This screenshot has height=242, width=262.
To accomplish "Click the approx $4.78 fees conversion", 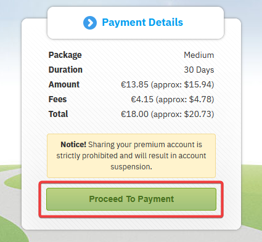I will click(x=185, y=100).
